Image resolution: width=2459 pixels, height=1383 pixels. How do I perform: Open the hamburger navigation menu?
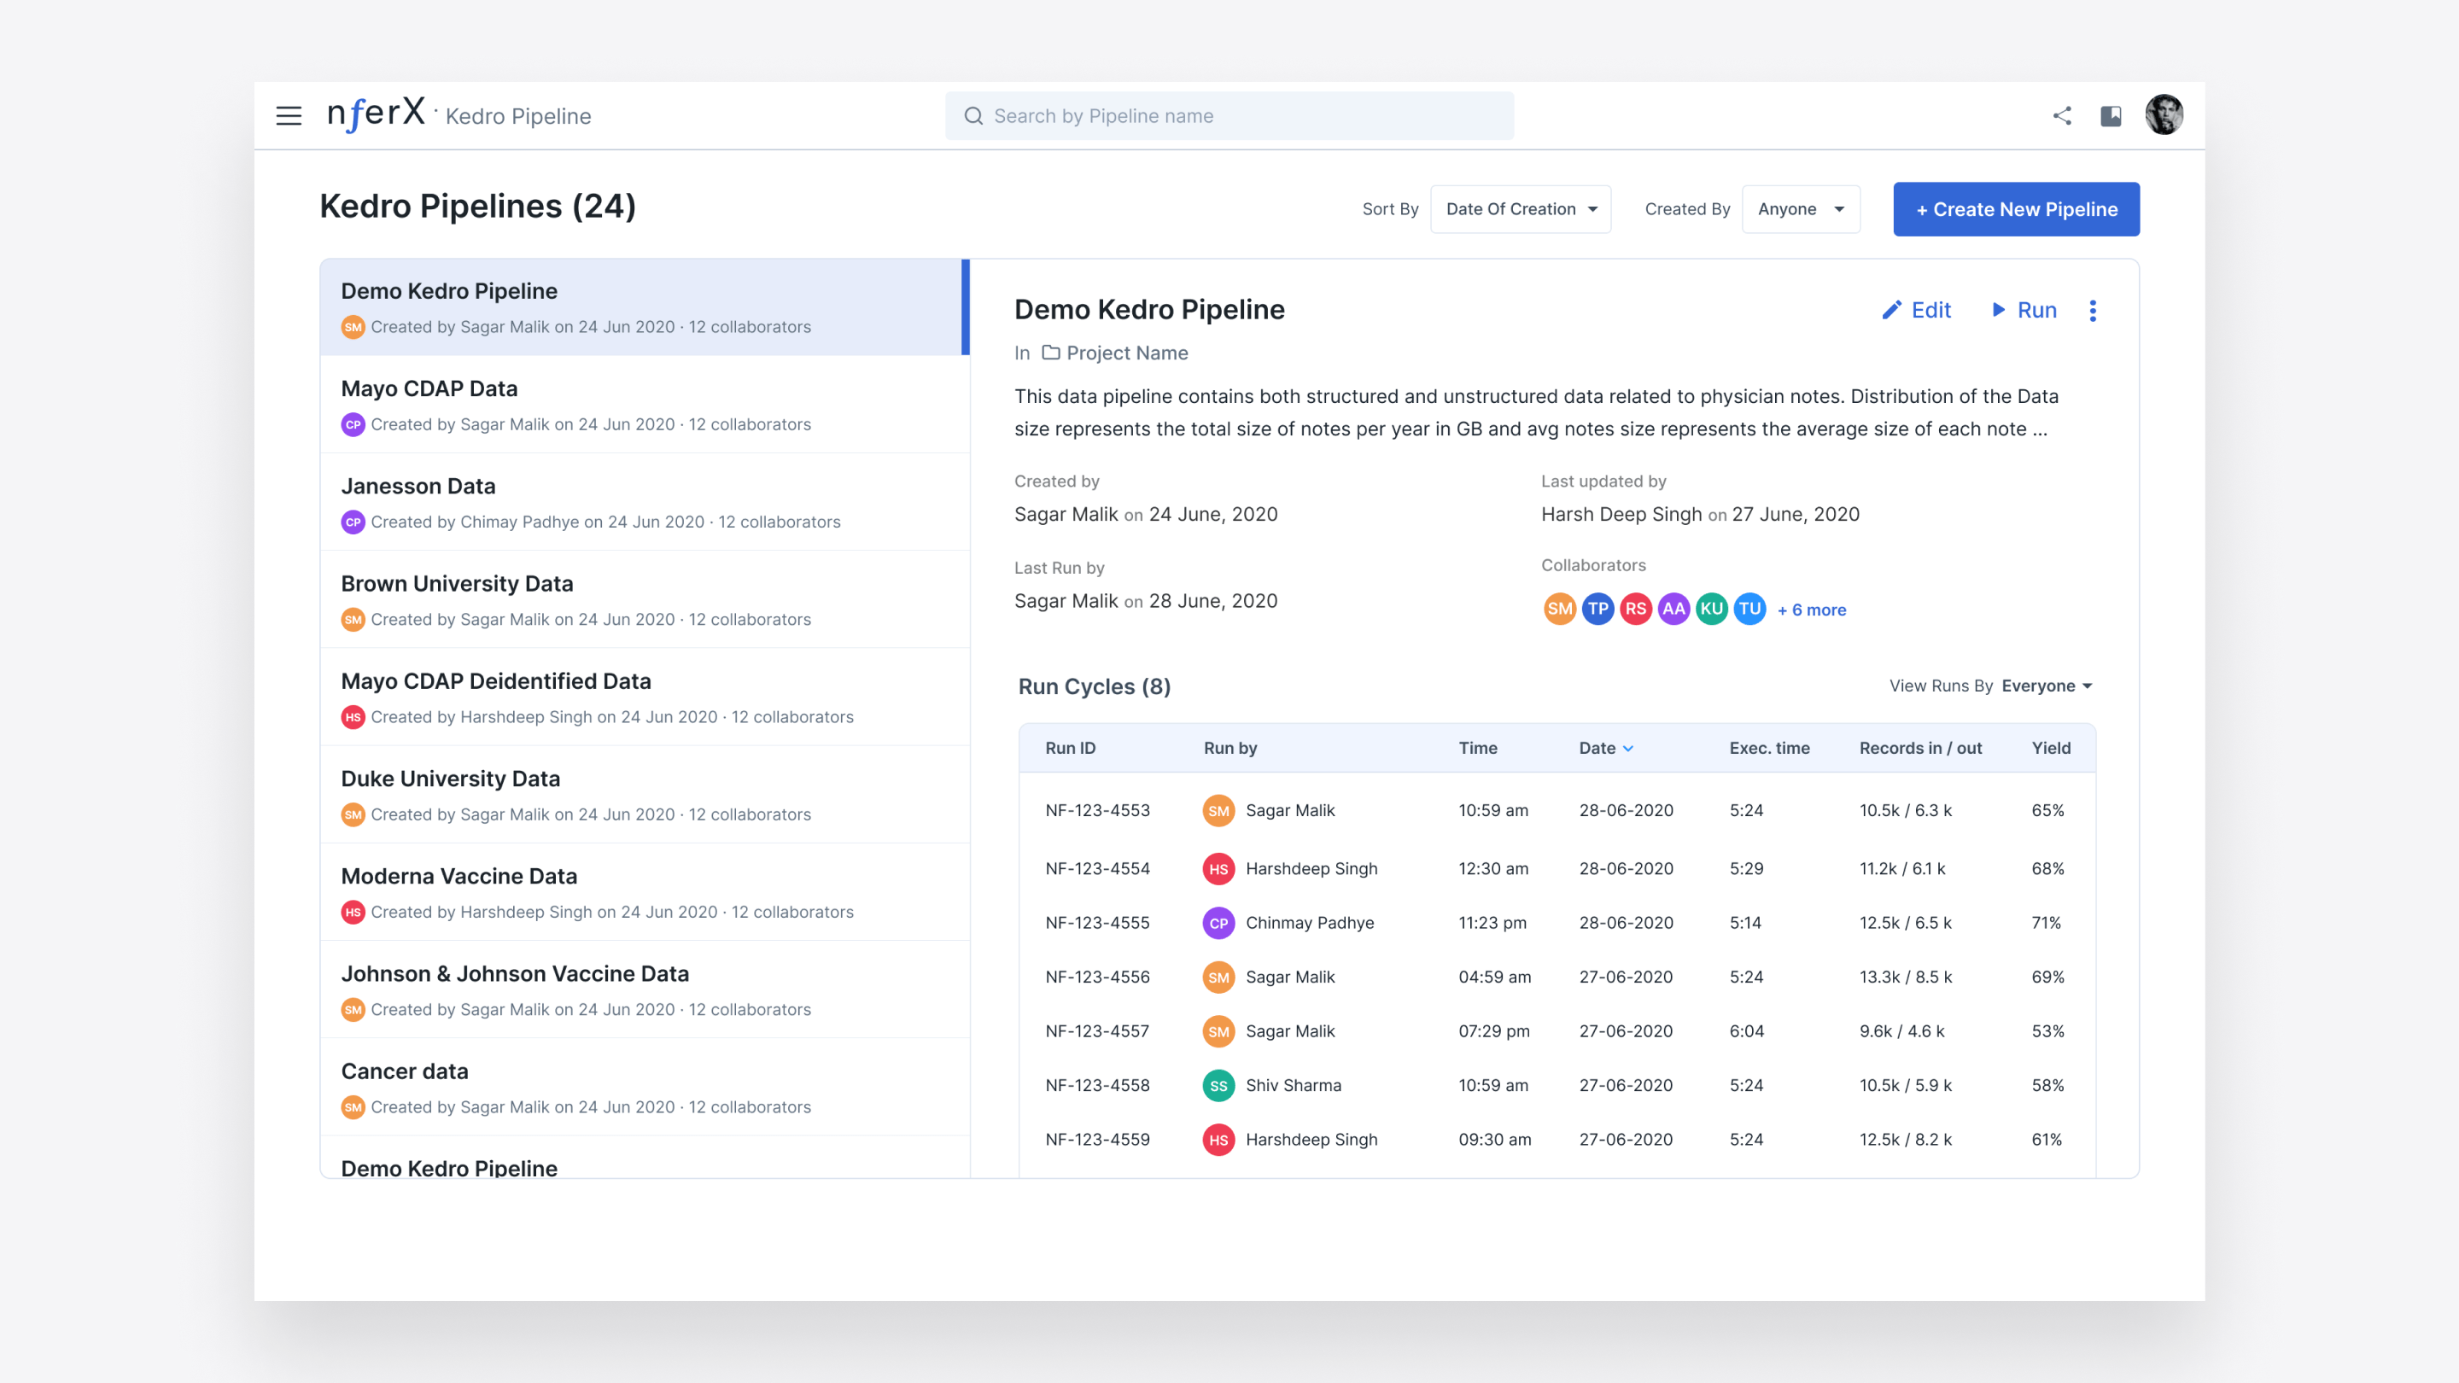click(289, 115)
